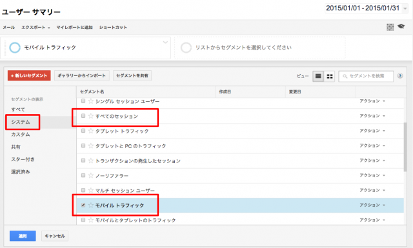Image resolution: width=413 pixels, height=248 pixels.
Task: Open アクション menu for すべてのセッション
Action: [x=372, y=116]
